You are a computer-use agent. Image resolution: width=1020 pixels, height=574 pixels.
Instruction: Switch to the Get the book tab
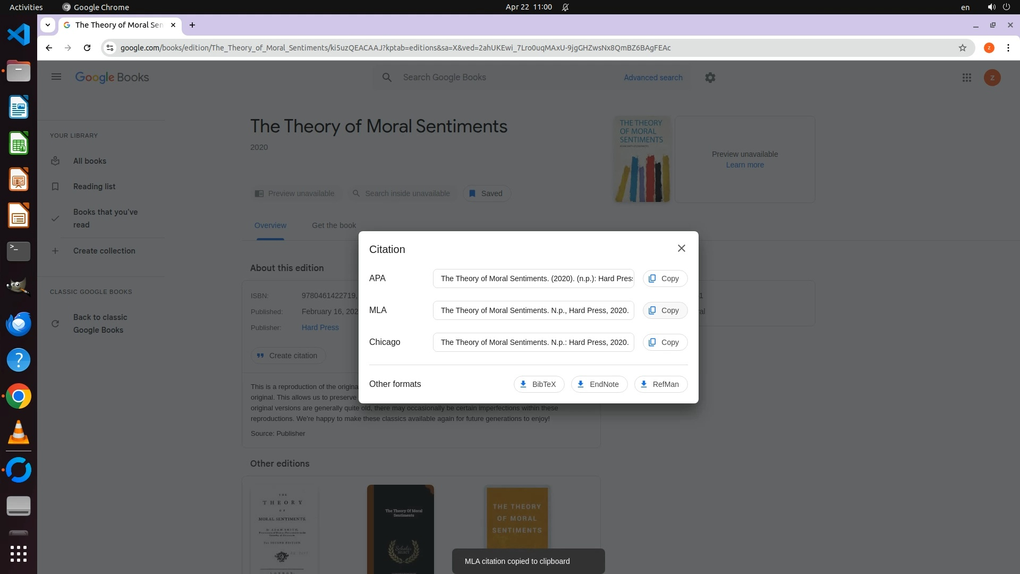click(x=334, y=225)
